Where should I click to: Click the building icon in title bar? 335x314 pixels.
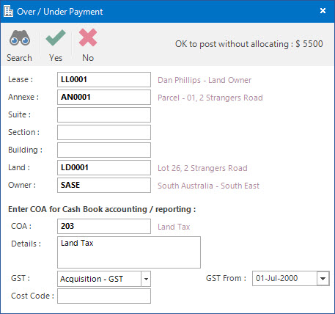(x=9, y=11)
